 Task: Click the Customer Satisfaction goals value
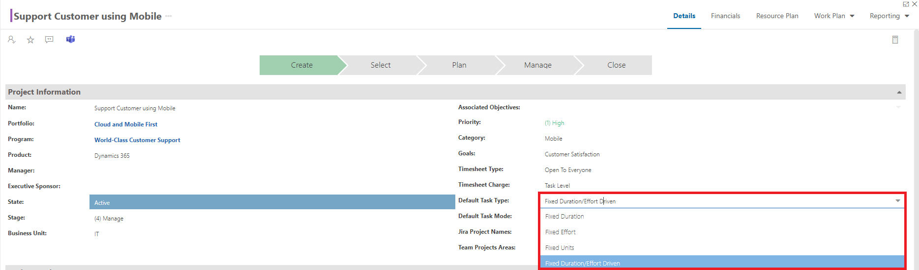572,154
